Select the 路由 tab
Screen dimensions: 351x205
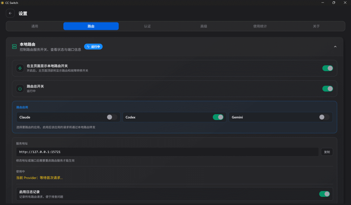91,26
